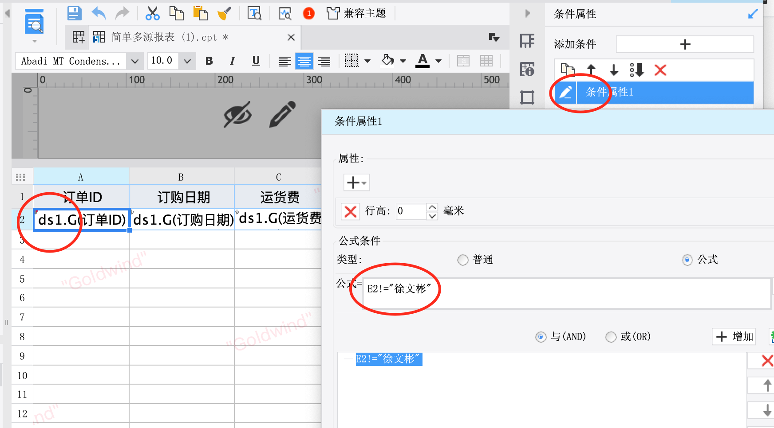Pick the fill color paint bucket
Image resolution: width=774 pixels, height=428 pixels.
pos(388,60)
